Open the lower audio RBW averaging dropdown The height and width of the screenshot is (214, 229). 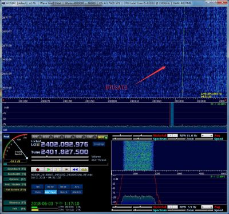[207, 207]
